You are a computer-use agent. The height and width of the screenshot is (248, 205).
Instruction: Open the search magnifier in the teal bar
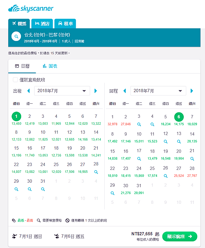click(16, 36)
